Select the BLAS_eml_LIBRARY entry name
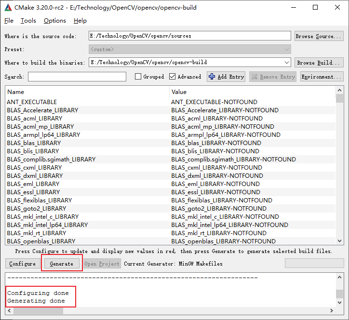 pyautogui.click(x=33, y=184)
